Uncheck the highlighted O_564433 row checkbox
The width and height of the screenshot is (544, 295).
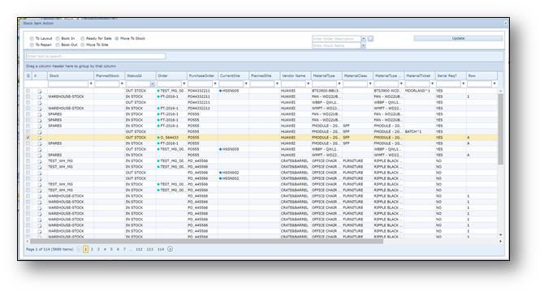(28, 138)
